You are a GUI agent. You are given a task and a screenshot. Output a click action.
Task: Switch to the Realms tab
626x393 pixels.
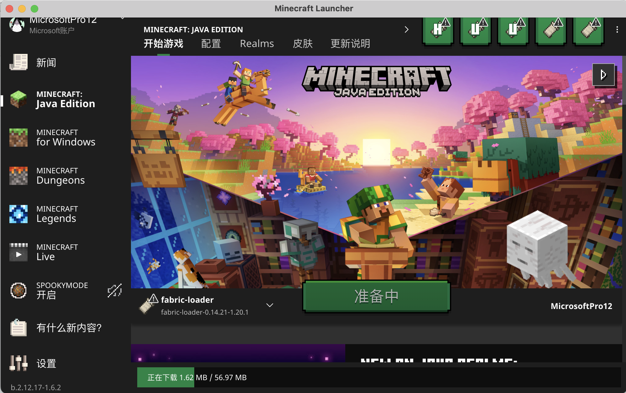[x=257, y=44]
